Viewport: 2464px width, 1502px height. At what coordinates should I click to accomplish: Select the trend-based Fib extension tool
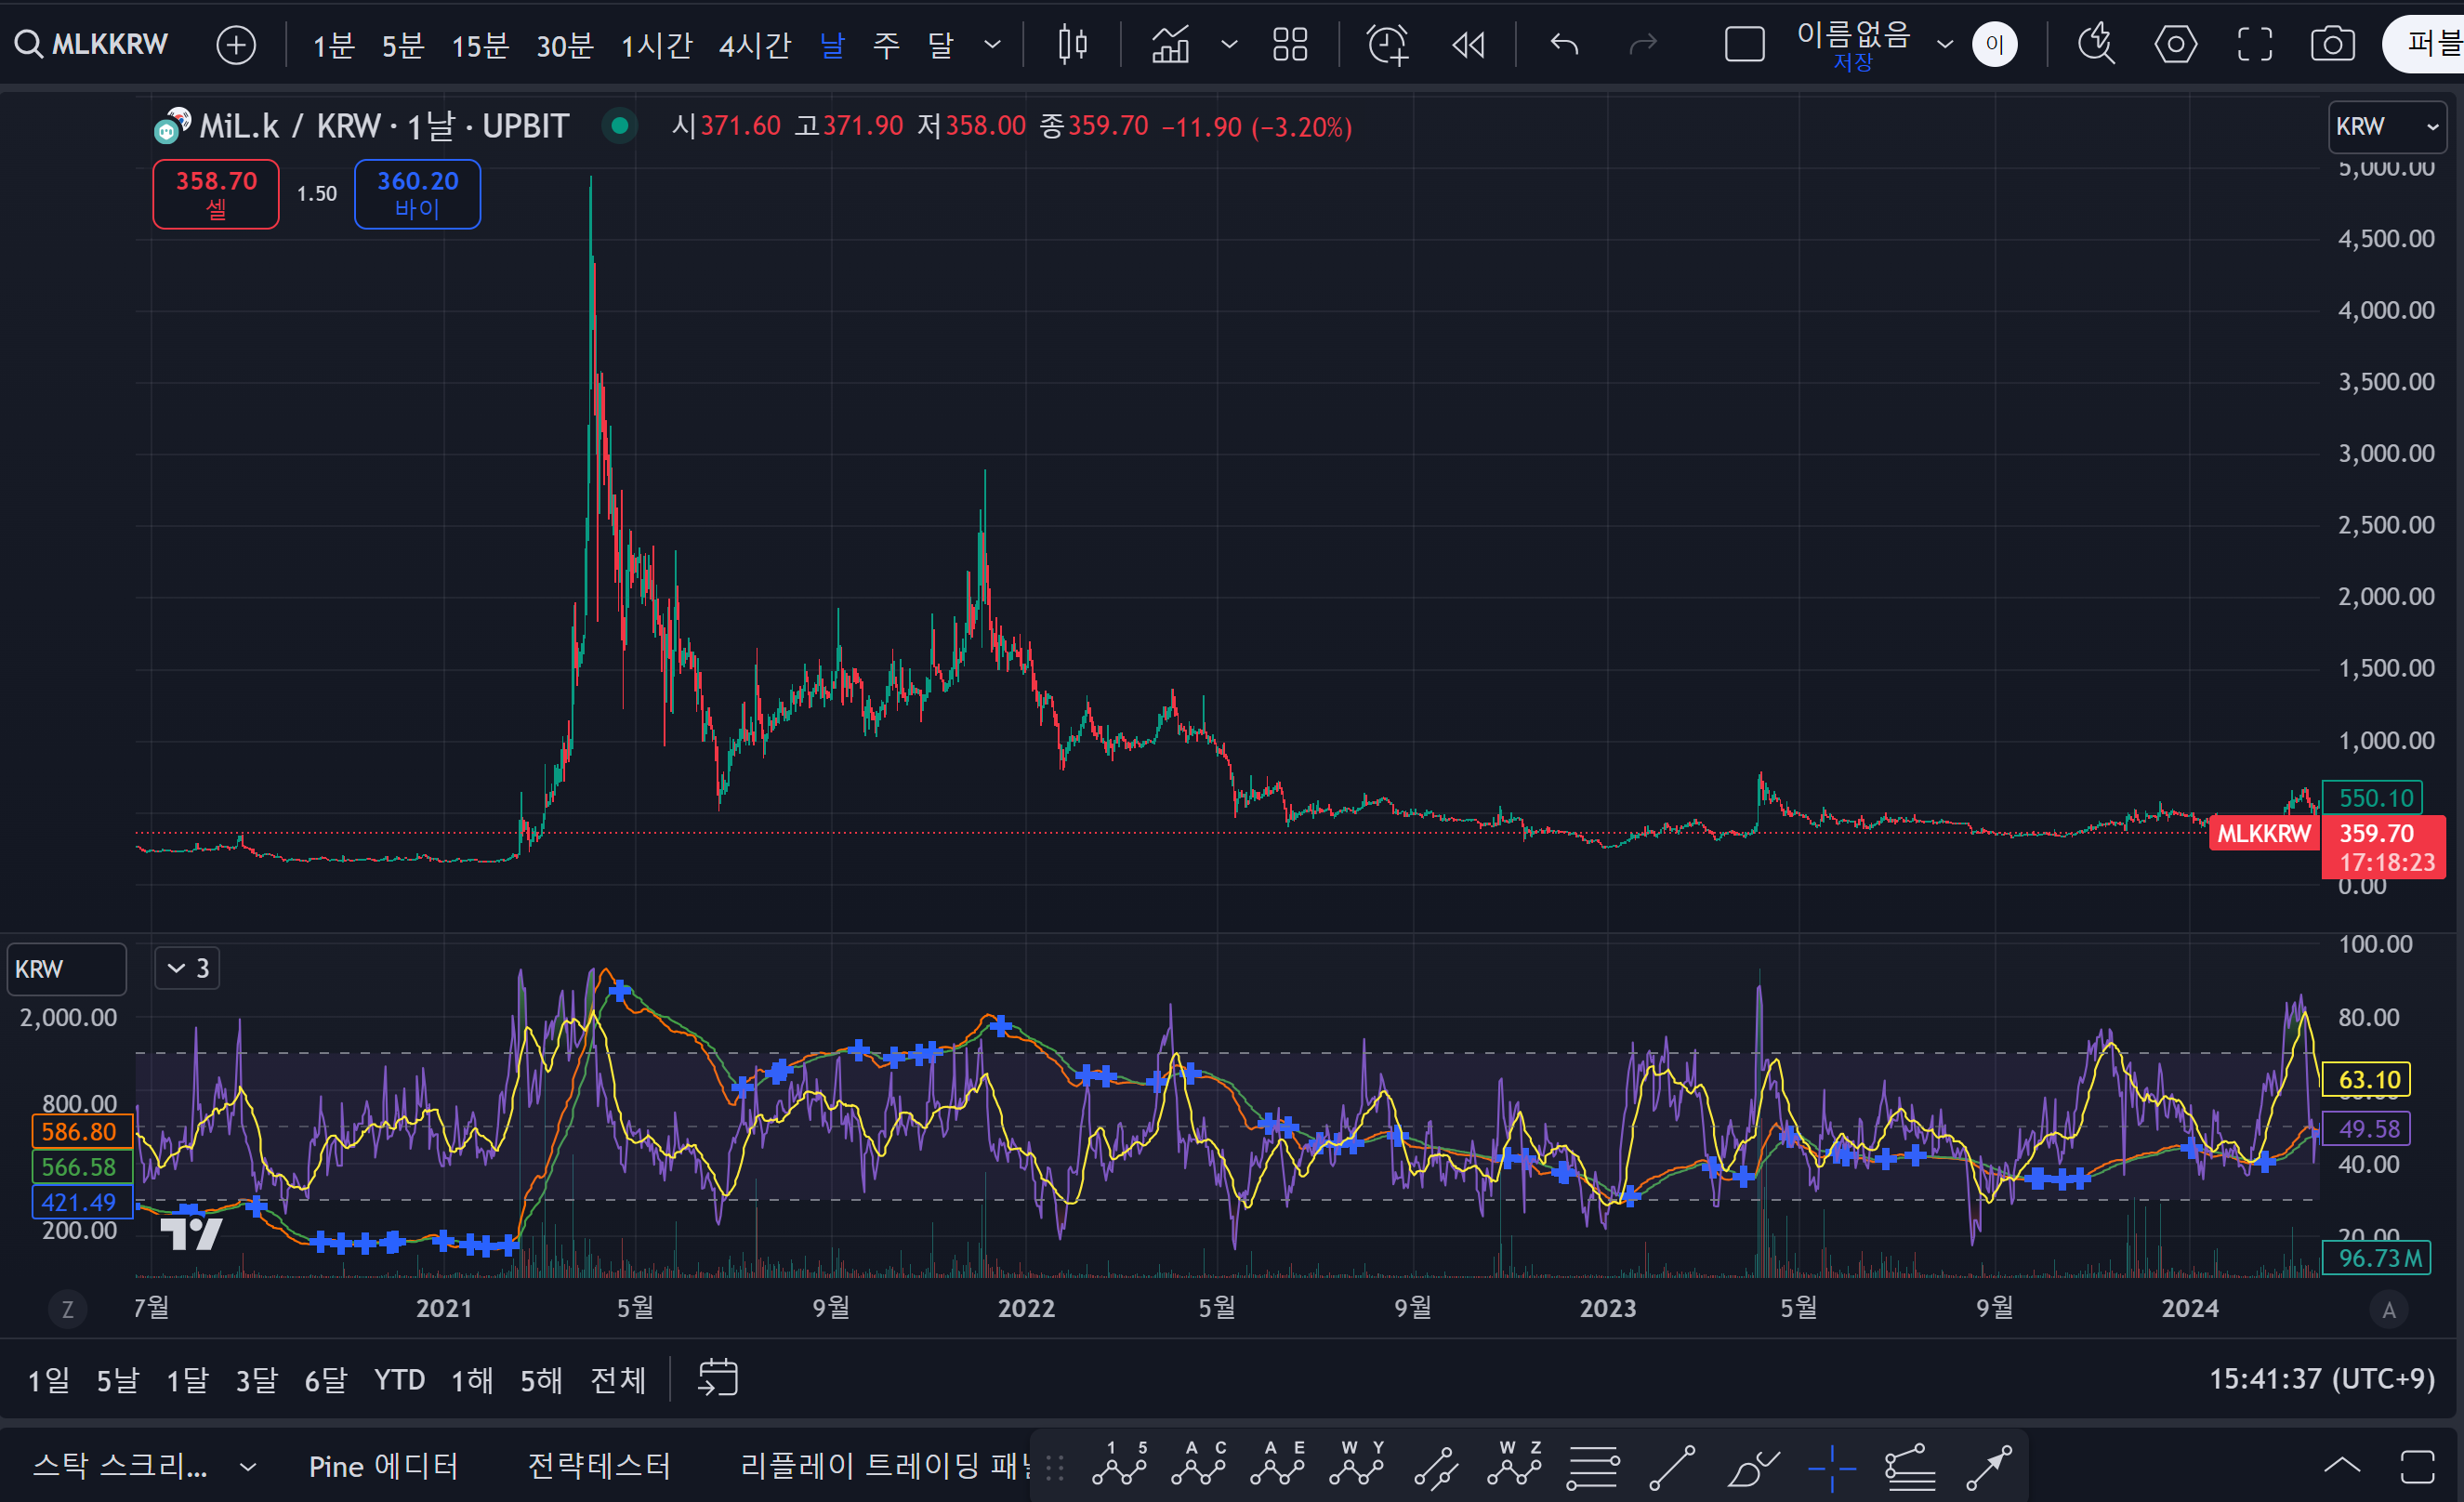[x=1910, y=1467]
